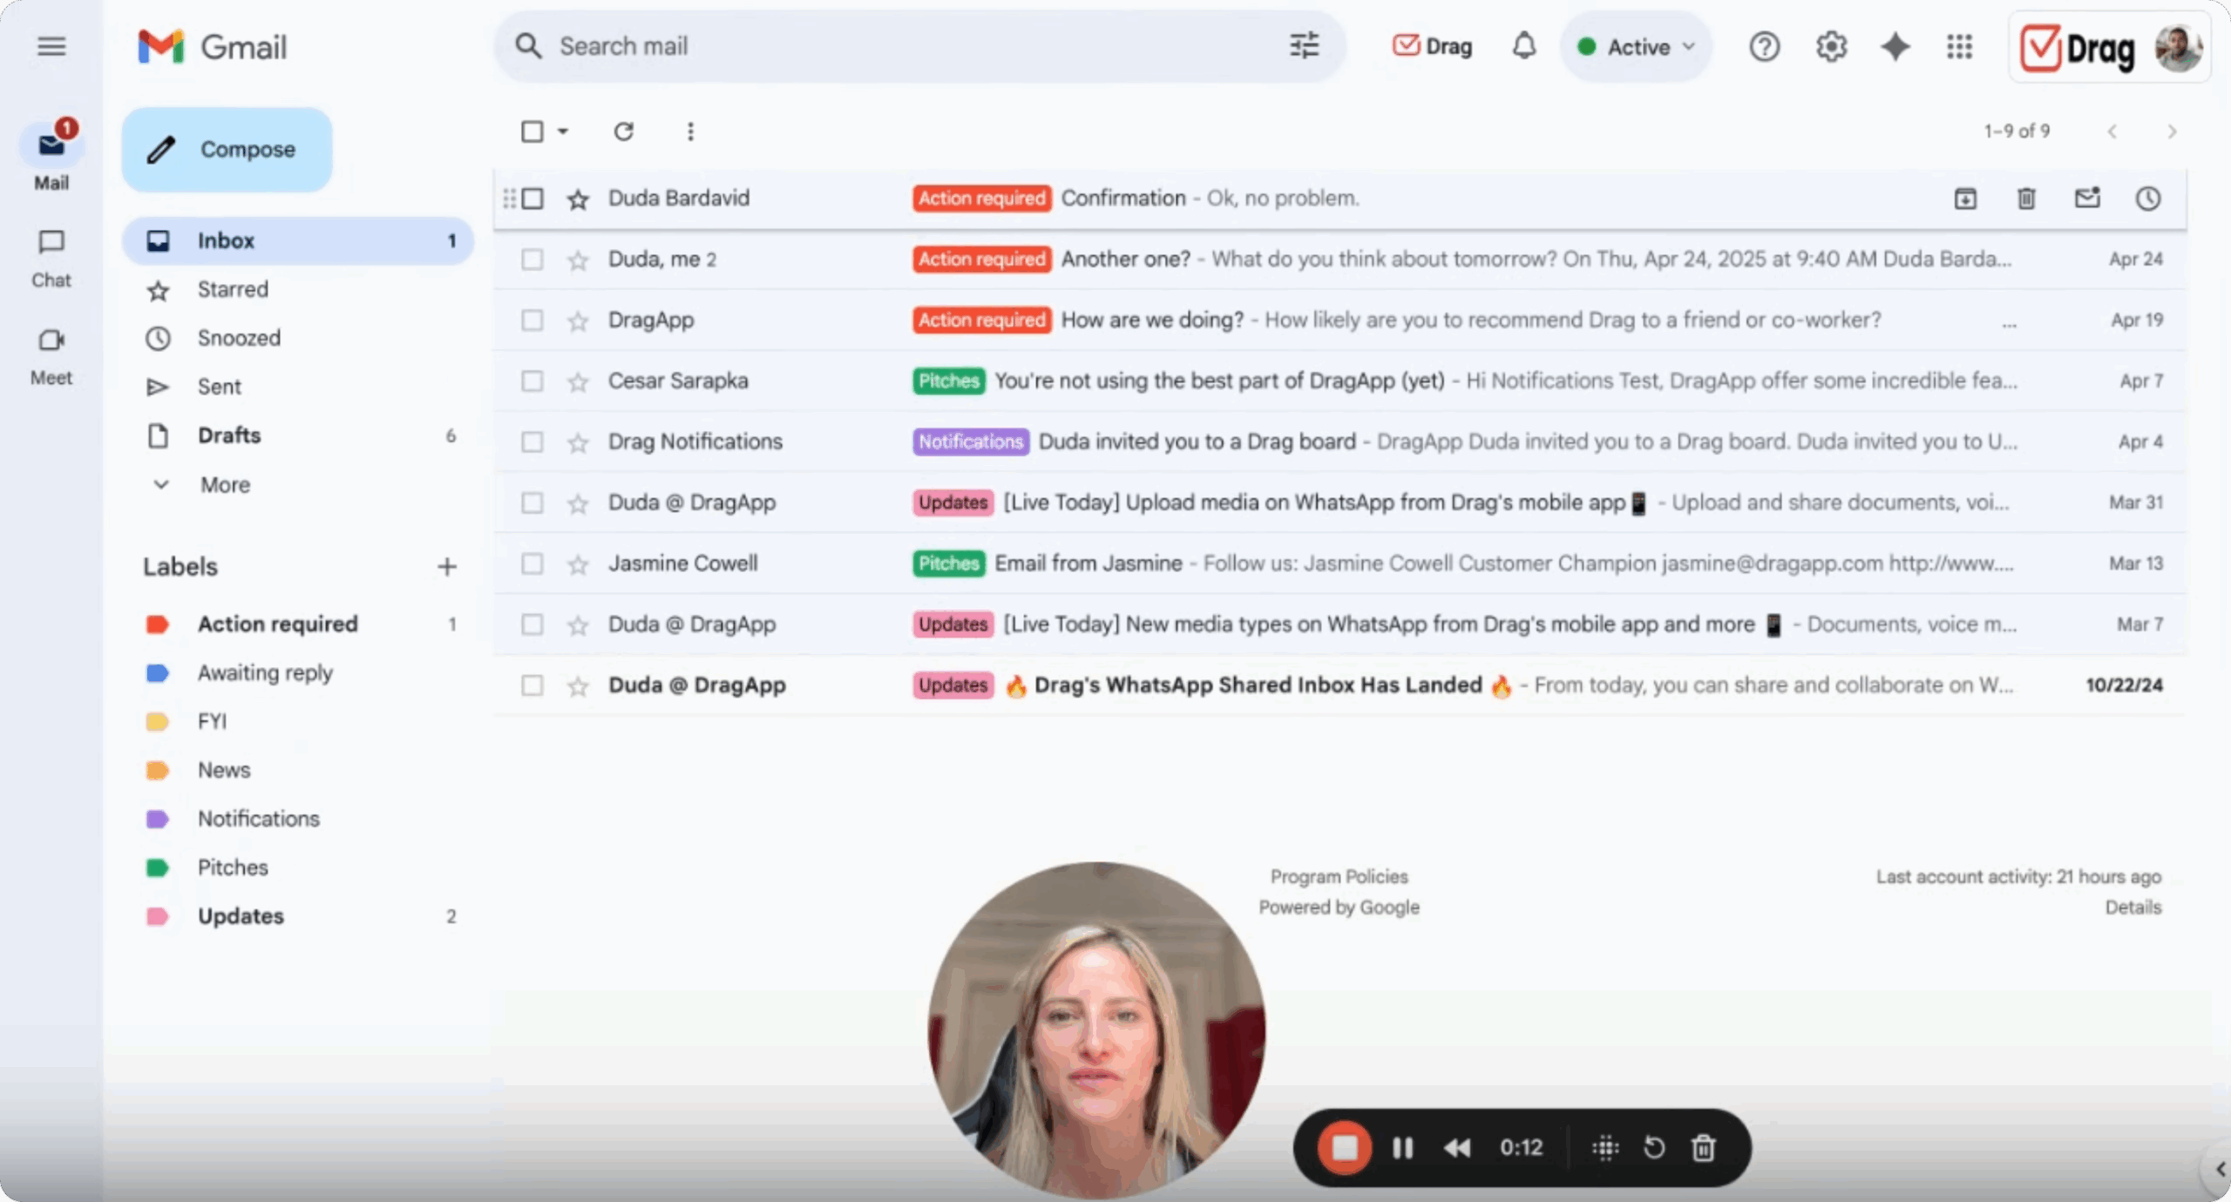Click the Program Policies link
The width and height of the screenshot is (2231, 1202).
point(1339,876)
